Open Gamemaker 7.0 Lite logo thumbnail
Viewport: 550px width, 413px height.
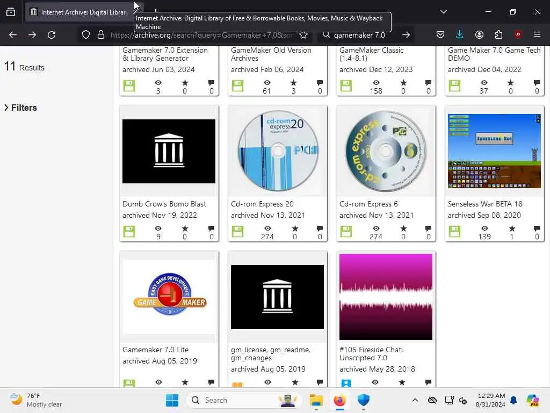pos(169,297)
